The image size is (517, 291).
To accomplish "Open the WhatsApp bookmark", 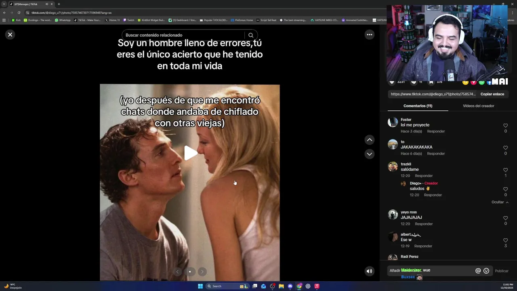I will coord(63,20).
